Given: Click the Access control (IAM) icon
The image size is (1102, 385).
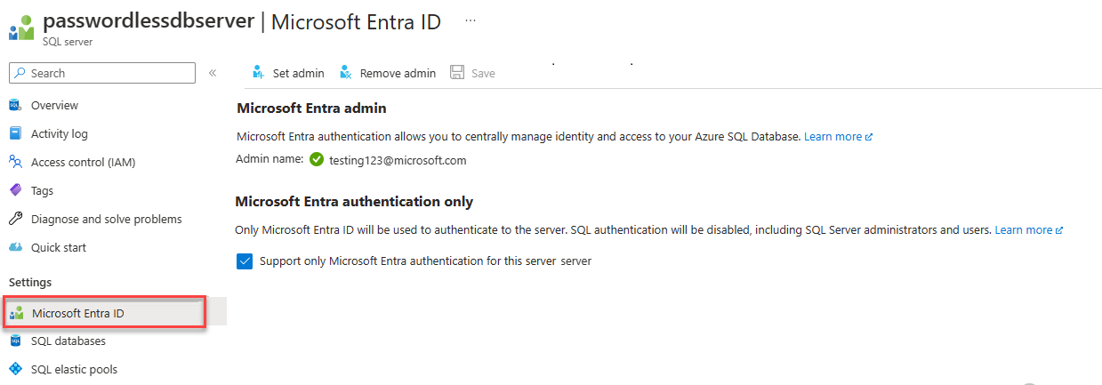Looking at the screenshot, I should click(15, 162).
